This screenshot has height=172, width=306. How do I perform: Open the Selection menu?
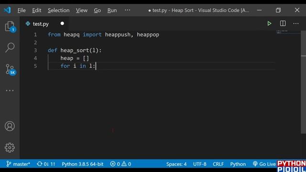pyautogui.click(x=58, y=10)
